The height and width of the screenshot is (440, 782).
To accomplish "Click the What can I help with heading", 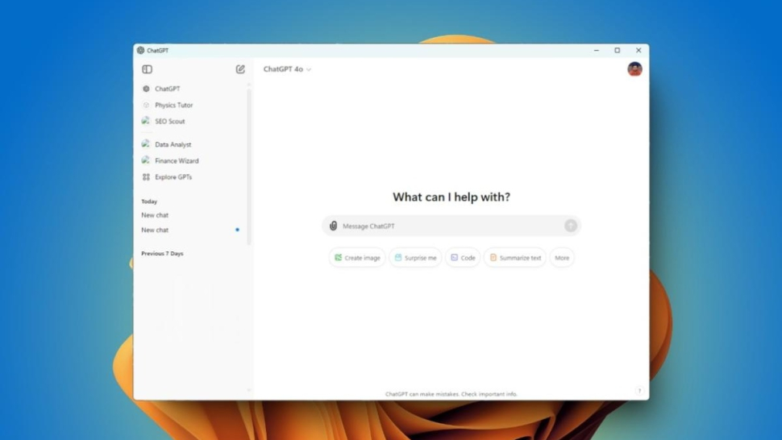I will 451,197.
